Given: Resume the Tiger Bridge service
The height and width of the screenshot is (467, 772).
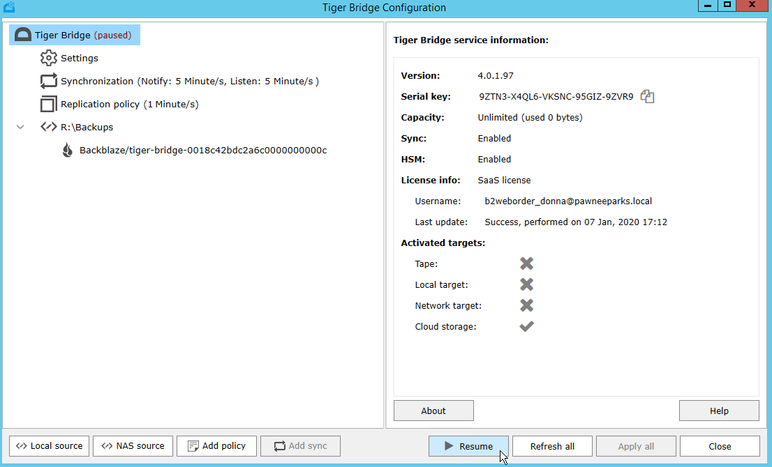Looking at the screenshot, I should pyautogui.click(x=468, y=446).
